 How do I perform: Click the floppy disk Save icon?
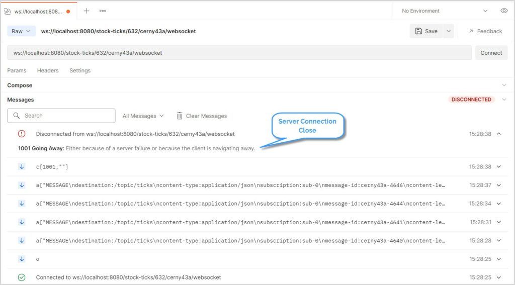(418, 31)
